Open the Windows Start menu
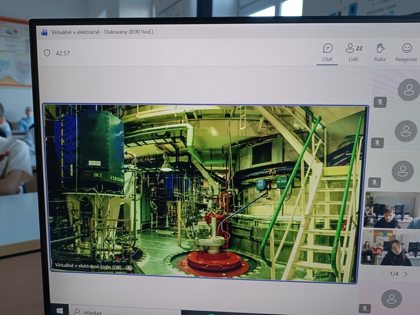Screen dimensions: 420x315 pyautogui.click(x=60, y=311)
